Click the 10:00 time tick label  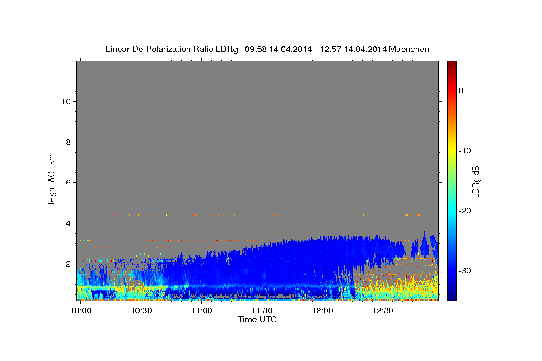click(80, 311)
